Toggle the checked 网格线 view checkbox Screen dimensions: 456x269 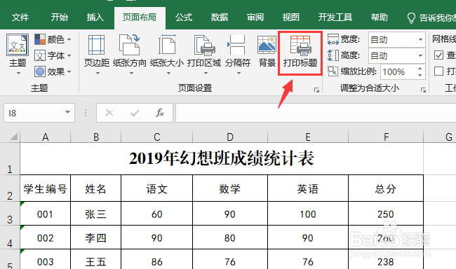click(438, 55)
